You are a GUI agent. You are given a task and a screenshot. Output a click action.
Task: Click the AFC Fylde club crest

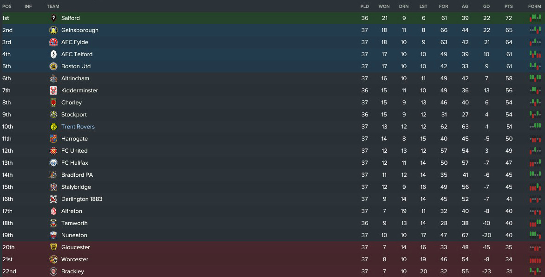coord(53,42)
